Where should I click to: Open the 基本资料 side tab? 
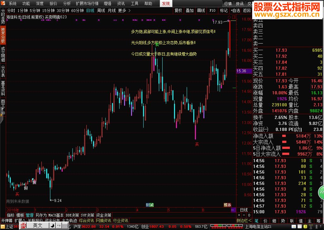tap(3, 88)
